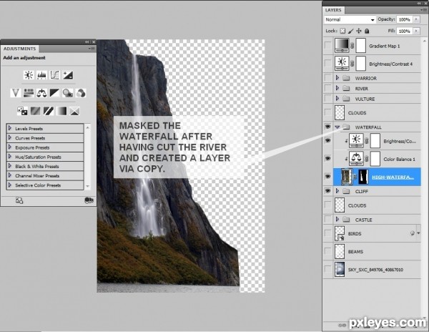The height and width of the screenshot is (332, 429).
Task: Switch to the LAYERS tab
Action: point(333,10)
